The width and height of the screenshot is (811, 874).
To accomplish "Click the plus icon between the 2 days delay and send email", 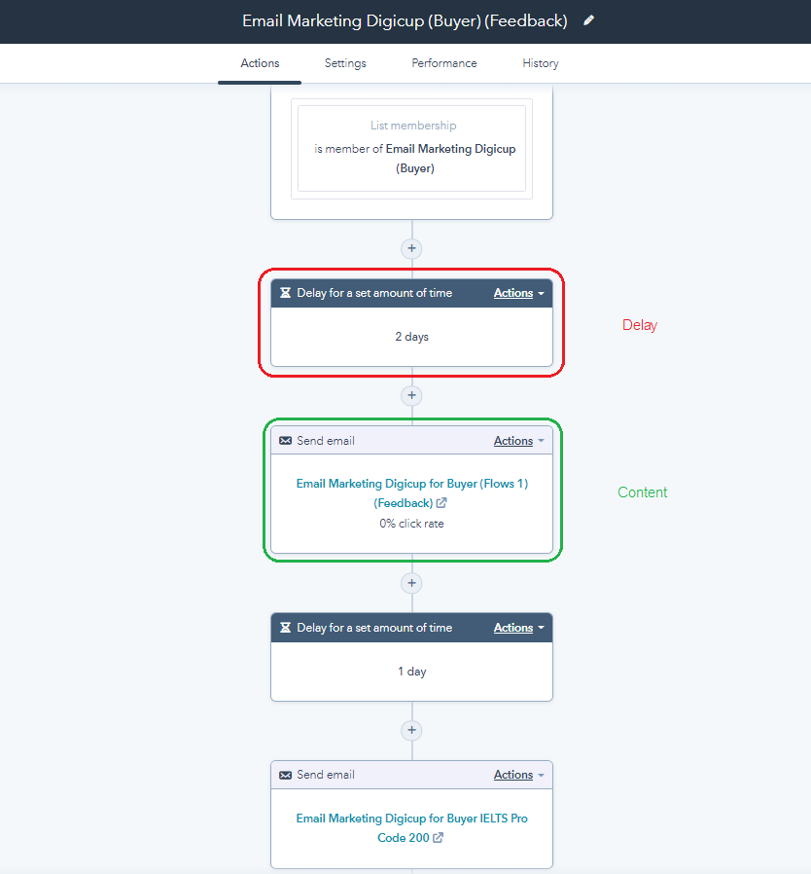I will pos(411,396).
